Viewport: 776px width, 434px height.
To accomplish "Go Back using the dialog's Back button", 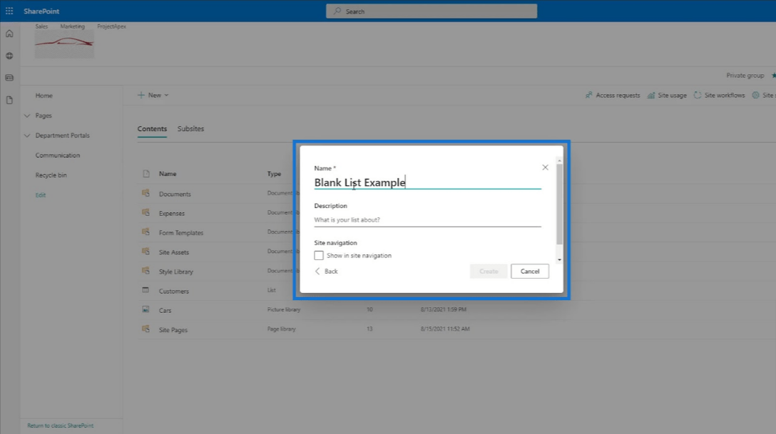I will (327, 272).
